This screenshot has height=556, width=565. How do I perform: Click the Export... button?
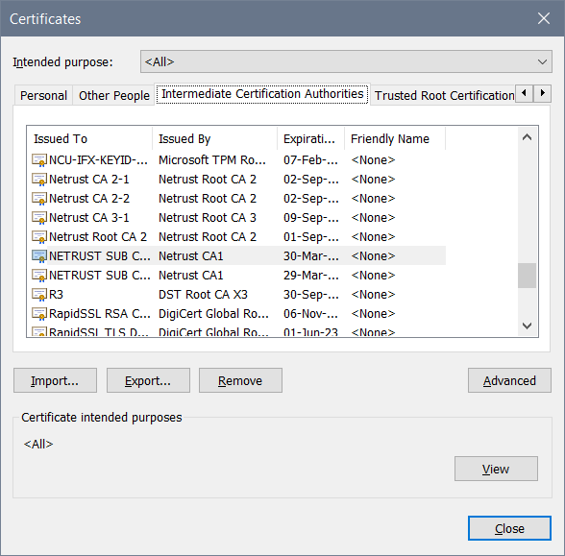point(148,380)
